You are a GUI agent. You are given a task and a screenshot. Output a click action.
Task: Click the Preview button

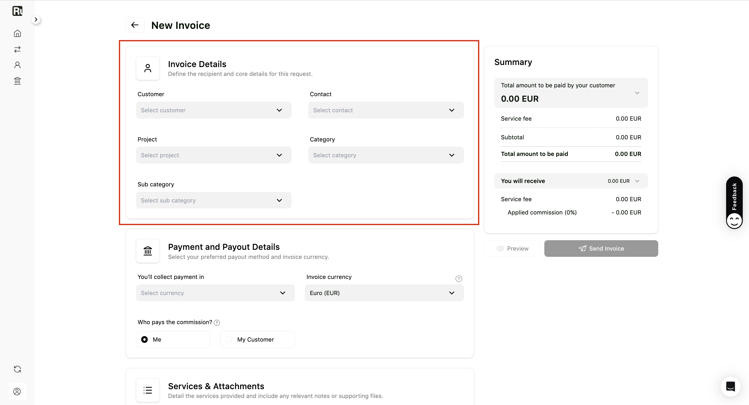click(512, 249)
